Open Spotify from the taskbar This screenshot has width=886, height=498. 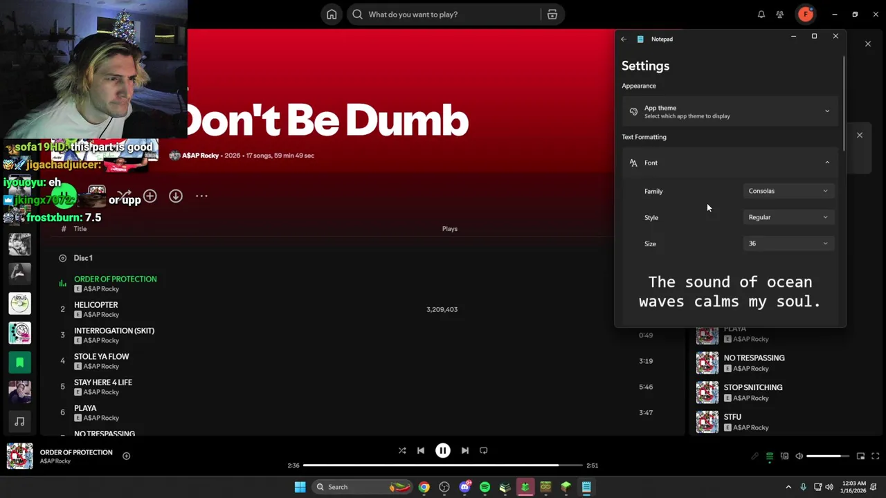[x=485, y=487]
